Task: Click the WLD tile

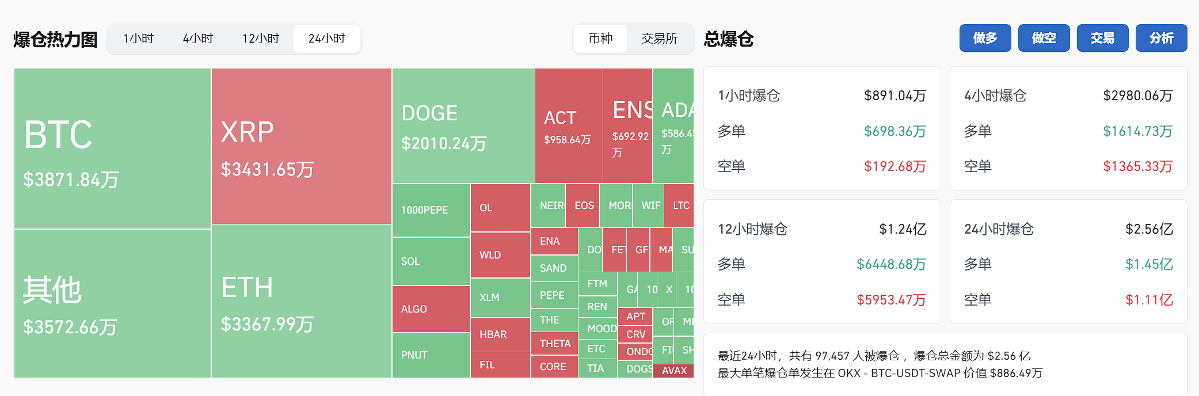Action: 500,255
